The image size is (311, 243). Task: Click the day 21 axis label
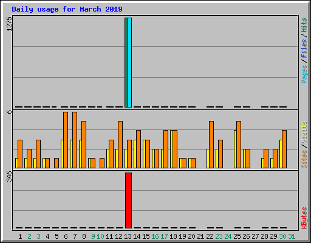click(200, 236)
